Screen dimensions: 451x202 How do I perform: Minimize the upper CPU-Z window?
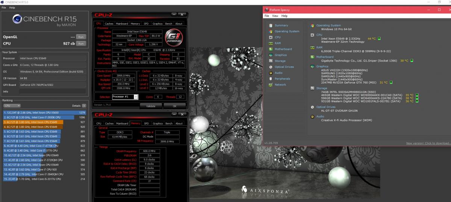point(174,15)
